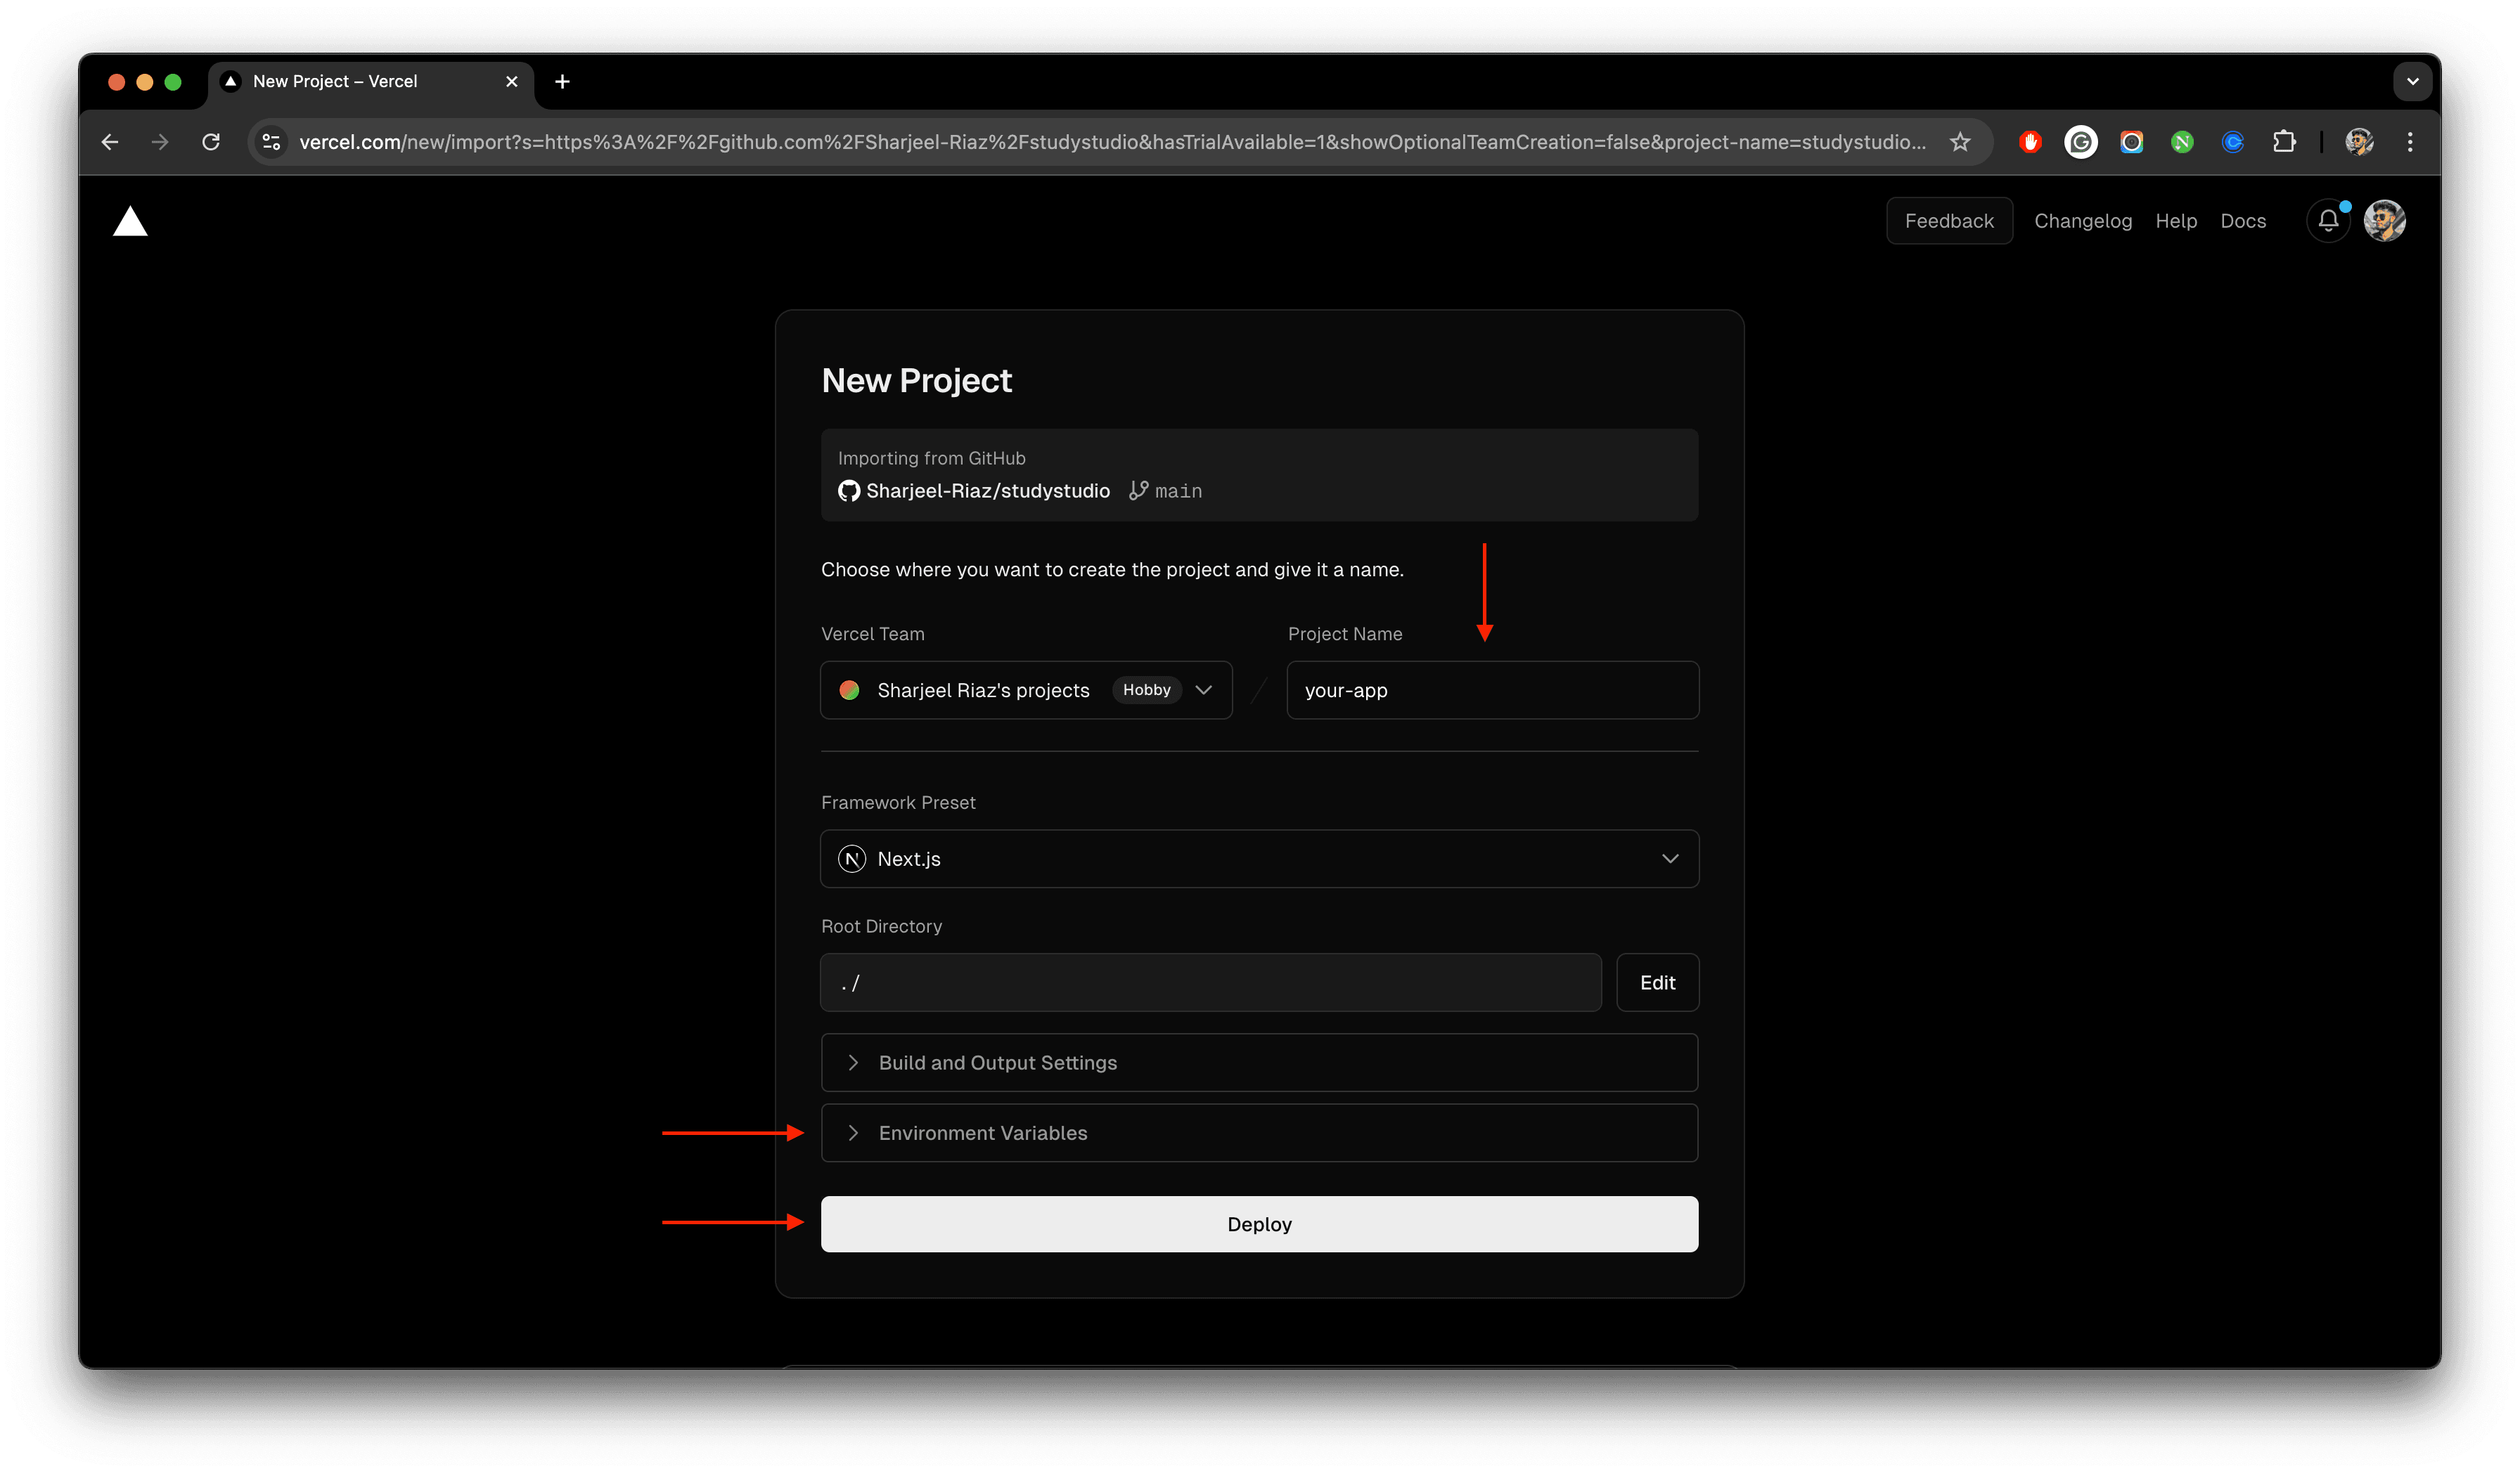Click the Vercel Team label
The width and height of the screenshot is (2520, 1473).
872,634
